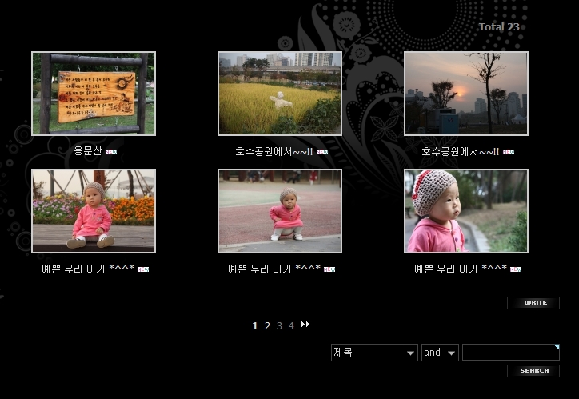Go to page 4 of gallery
This screenshot has height=399, width=579.
(x=291, y=325)
